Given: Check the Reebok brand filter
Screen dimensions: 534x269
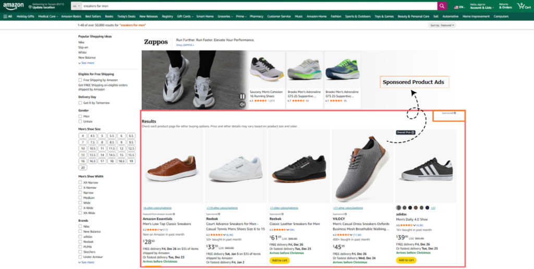Looking at the screenshot, I should (80, 242).
